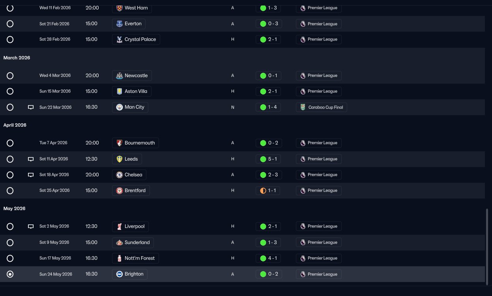This screenshot has height=296, width=492.
Task: Click the half-orange draw indicator on Brentford result
Action: (x=263, y=191)
